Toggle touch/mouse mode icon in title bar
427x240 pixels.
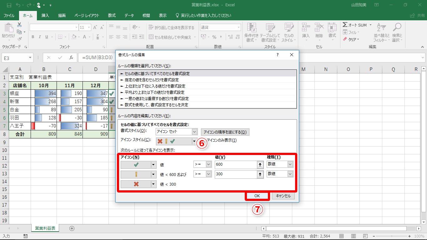(x=39, y=5)
